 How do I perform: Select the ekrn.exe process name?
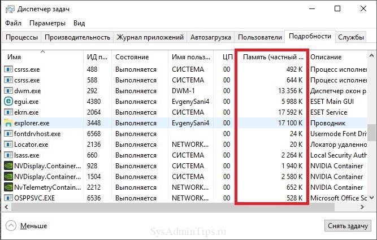[x=27, y=112]
